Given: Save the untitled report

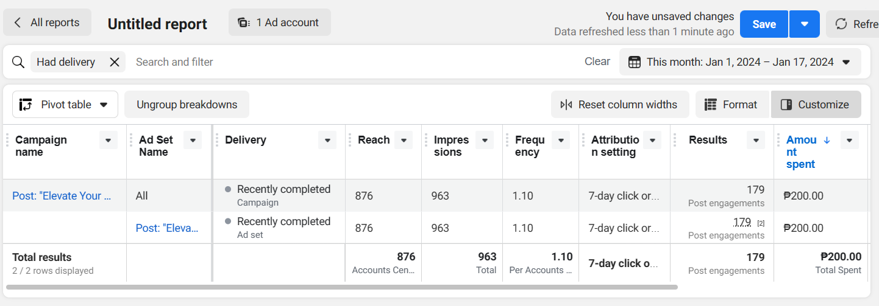Looking at the screenshot, I should pos(764,24).
